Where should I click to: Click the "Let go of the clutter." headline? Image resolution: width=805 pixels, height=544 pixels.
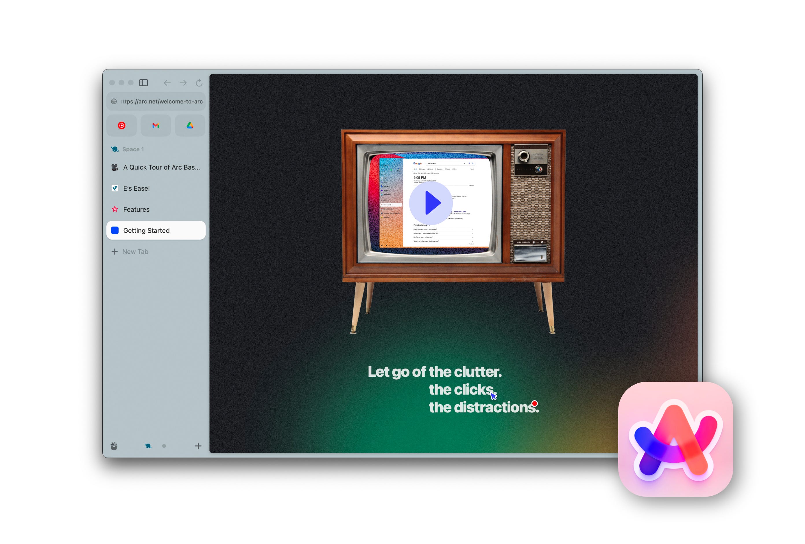coord(435,372)
